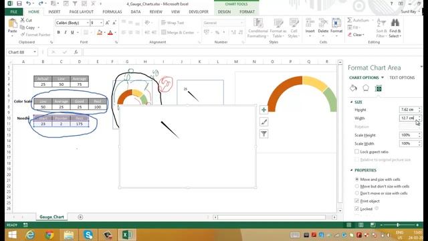This screenshot has height=241, width=428.
Task: Switch to chart DESIGN tab
Action: click(x=224, y=12)
